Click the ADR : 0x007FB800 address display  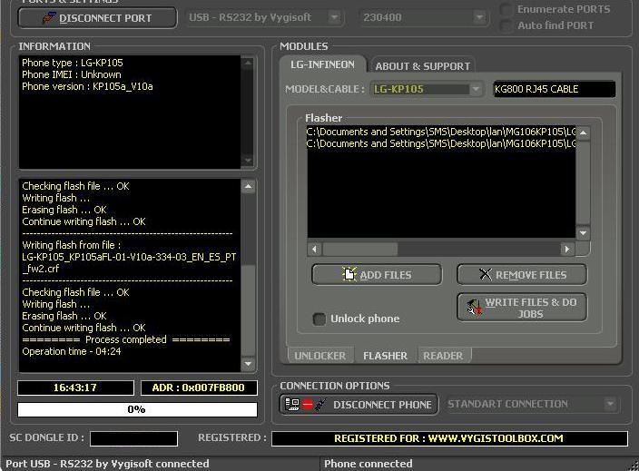(199, 388)
